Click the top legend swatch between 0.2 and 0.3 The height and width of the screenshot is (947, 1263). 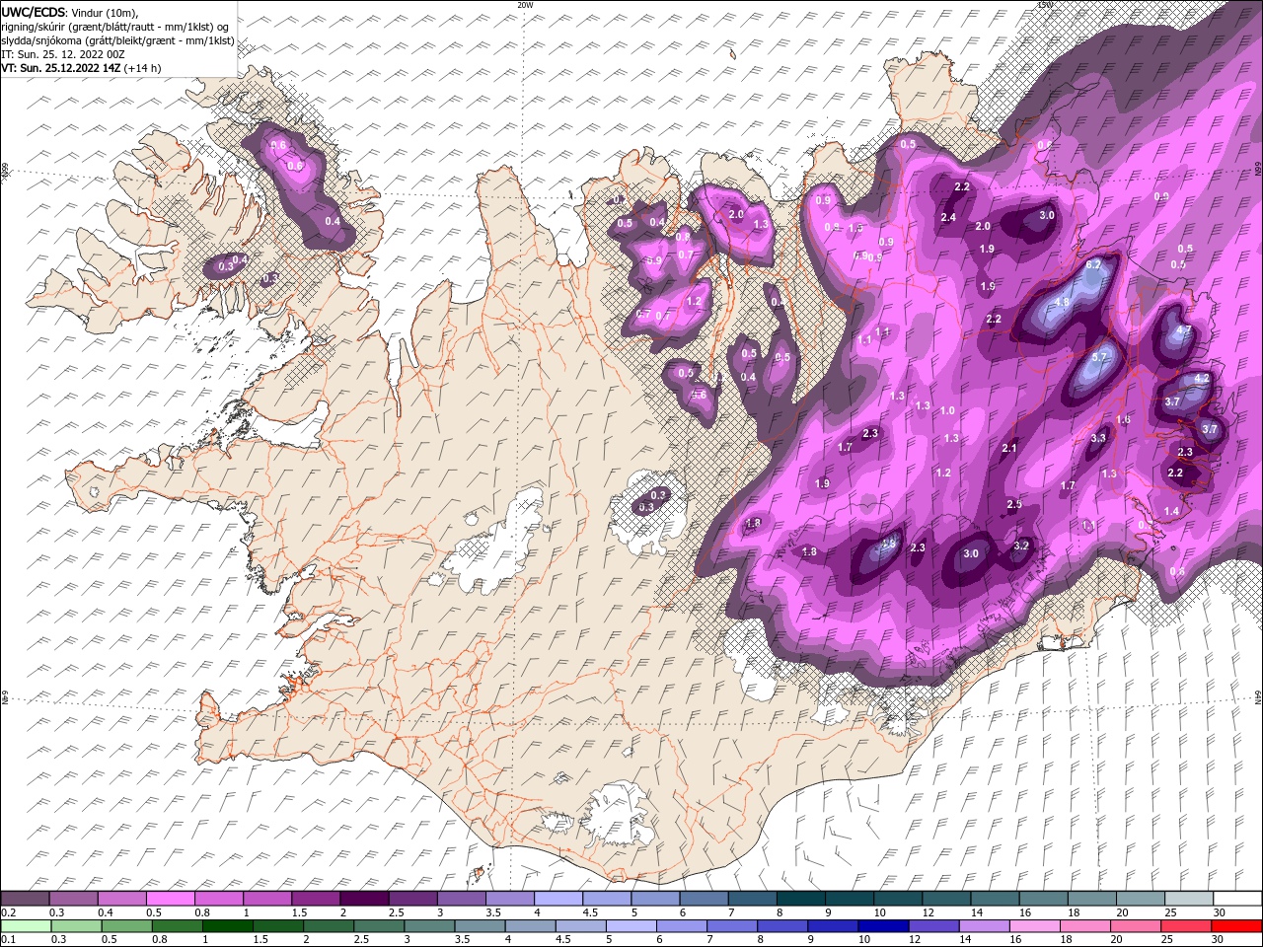coord(25,899)
